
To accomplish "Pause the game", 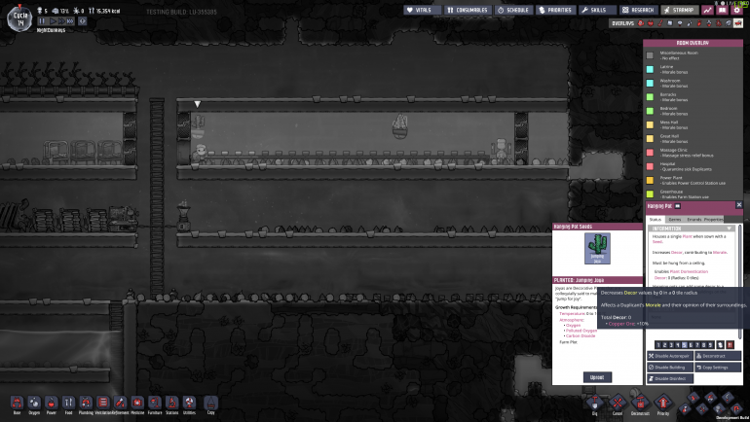I will 42,21.
